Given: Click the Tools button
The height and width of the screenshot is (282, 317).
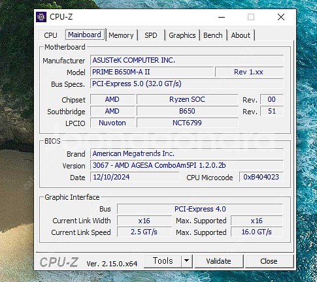Looking at the screenshot, I should [x=163, y=261].
